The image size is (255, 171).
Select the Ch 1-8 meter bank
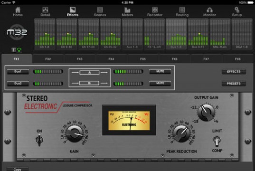click(45, 34)
